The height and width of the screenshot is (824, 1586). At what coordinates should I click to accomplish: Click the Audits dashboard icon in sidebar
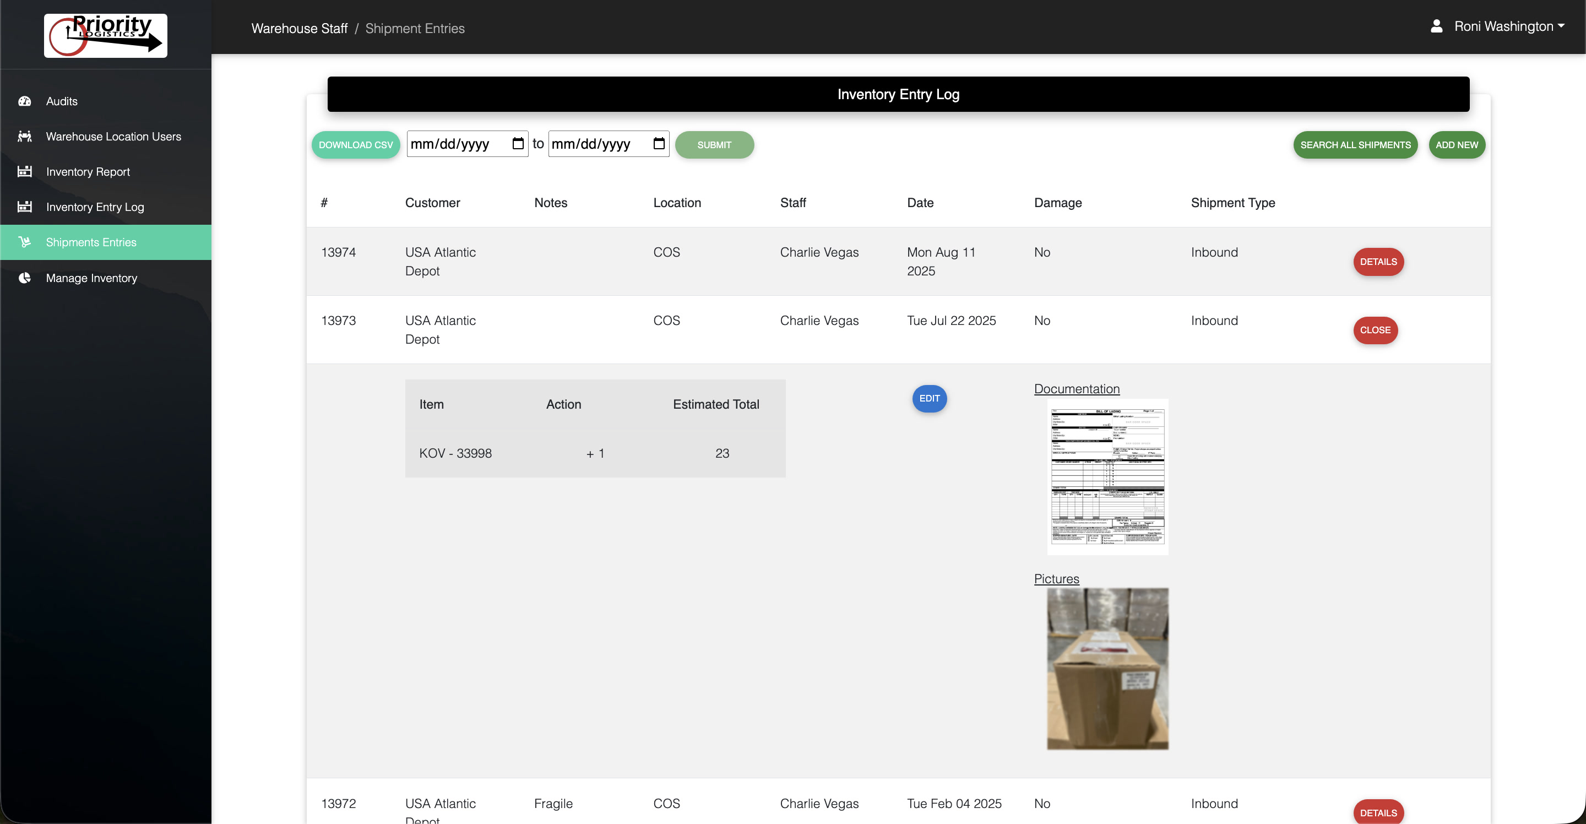[25, 101]
